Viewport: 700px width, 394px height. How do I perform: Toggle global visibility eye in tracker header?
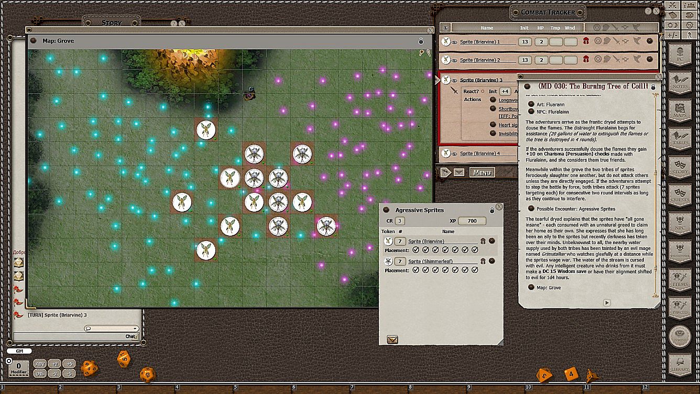coord(445,28)
